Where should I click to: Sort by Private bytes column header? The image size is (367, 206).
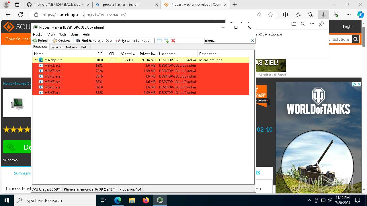point(147,54)
